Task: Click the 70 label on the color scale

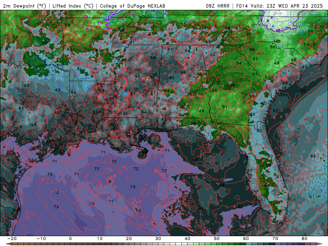Action: (275, 239)
